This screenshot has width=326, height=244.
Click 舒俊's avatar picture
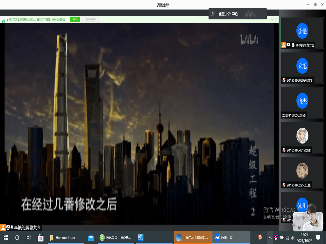click(x=302, y=135)
